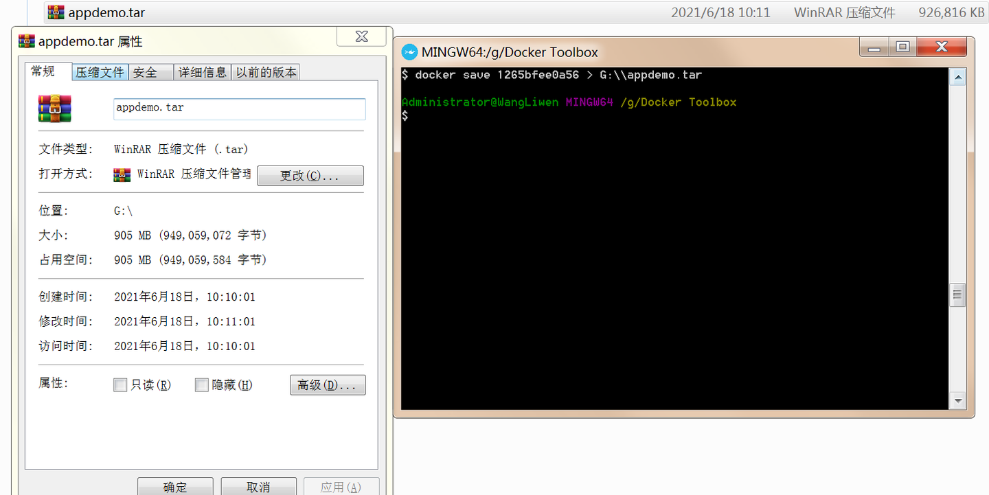Maximize the MINGW64 terminal window

pos(902,47)
